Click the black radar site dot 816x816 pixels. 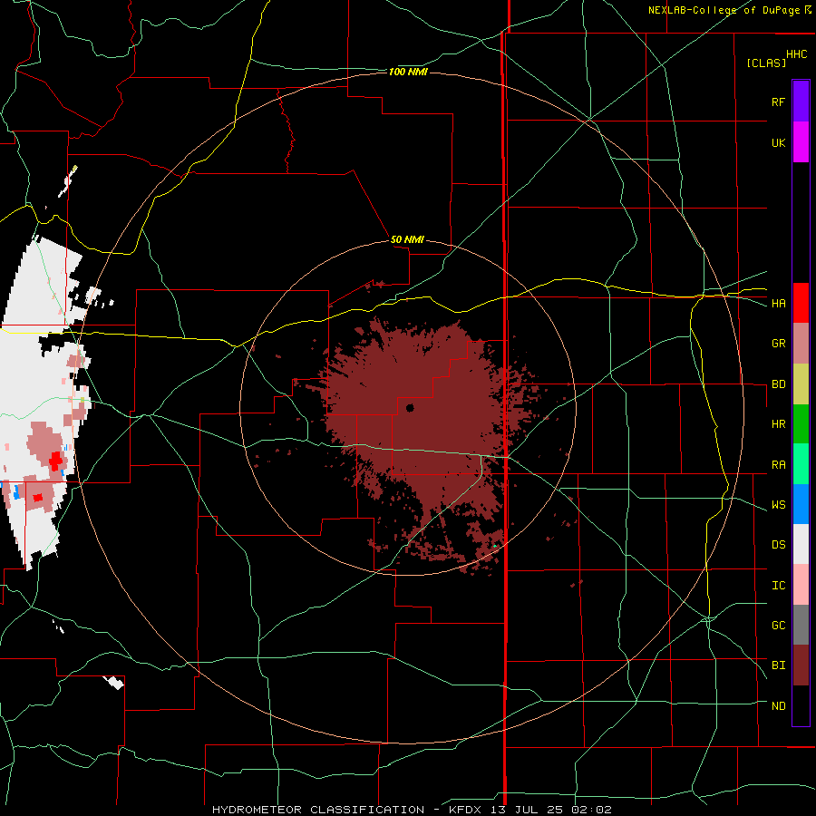pyautogui.click(x=410, y=407)
